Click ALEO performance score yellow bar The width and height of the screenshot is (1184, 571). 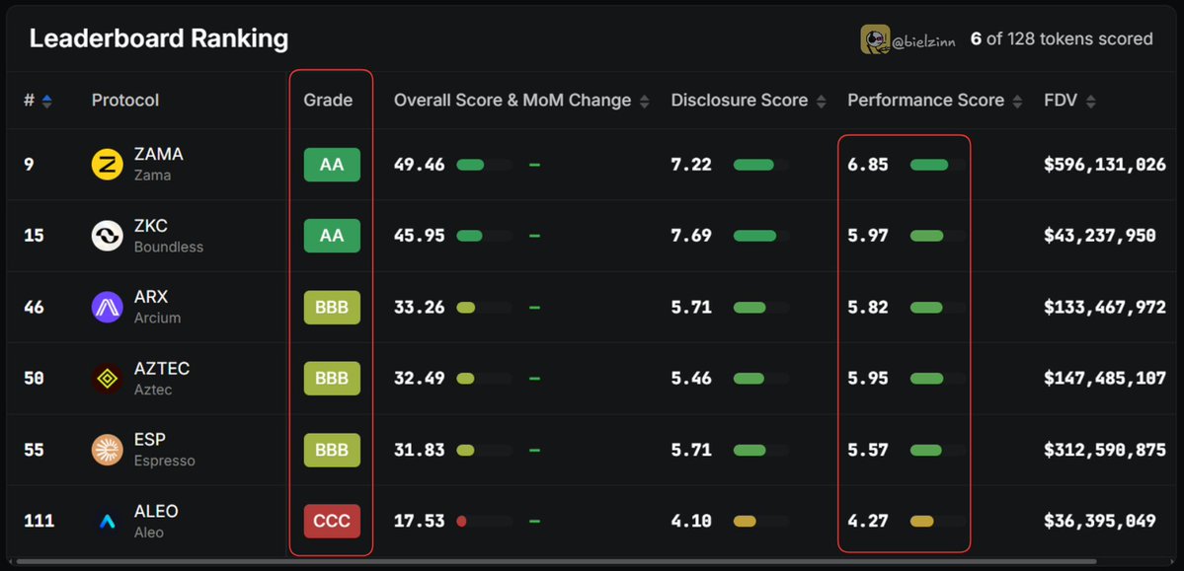[922, 522]
